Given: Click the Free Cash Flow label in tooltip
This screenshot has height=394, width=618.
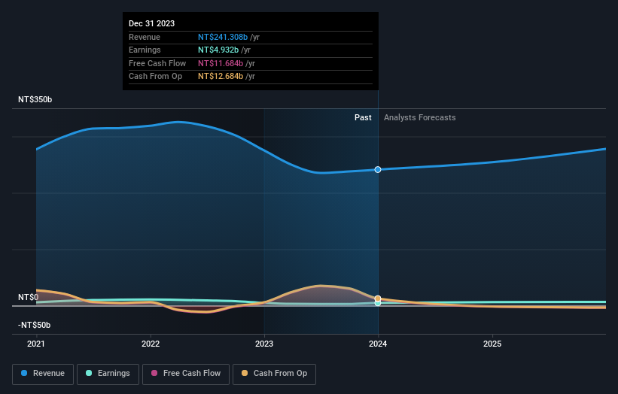Looking at the screenshot, I should pyautogui.click(x=157, y=63).
